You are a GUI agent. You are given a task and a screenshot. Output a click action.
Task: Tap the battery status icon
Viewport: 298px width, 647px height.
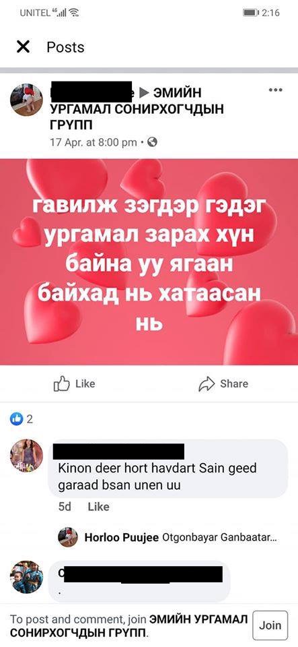(x=251, y=13)
